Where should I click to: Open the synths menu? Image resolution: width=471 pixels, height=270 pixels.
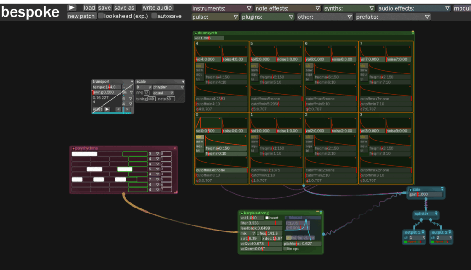349,8
